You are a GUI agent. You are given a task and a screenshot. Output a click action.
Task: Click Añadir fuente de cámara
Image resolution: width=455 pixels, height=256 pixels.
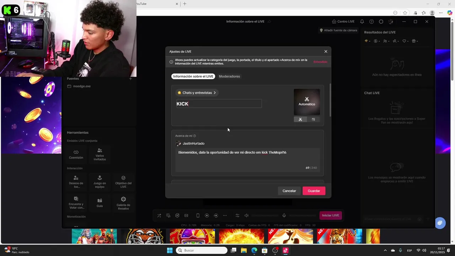pyautogui.click(x=338, y=31)
